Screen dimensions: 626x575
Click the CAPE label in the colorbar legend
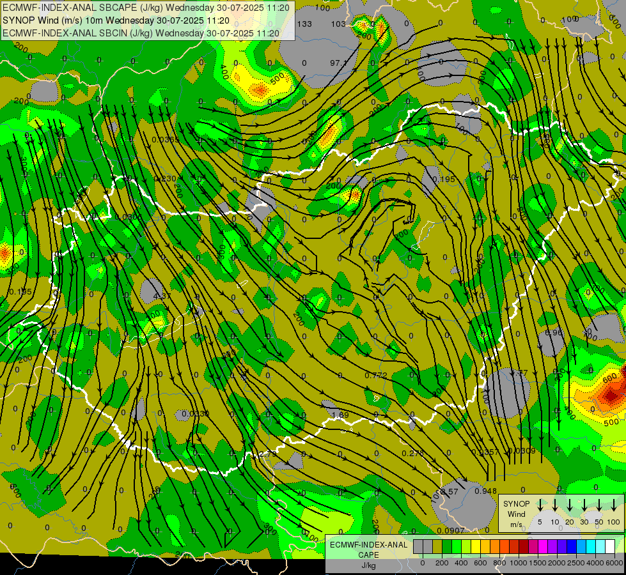(369, 555)
